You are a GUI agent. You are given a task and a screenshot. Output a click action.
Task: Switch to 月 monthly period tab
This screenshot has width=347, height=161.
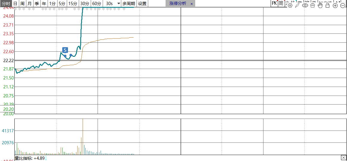pos(30,4)
